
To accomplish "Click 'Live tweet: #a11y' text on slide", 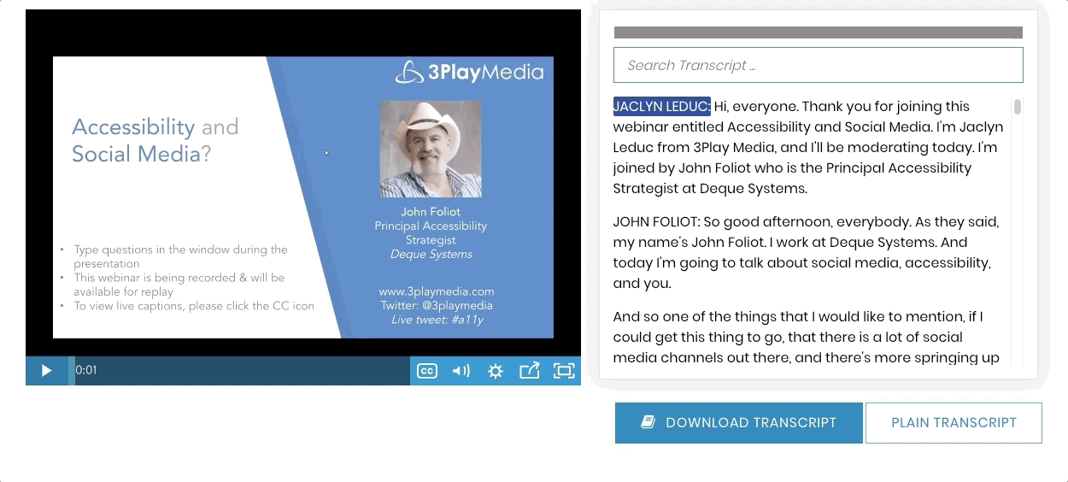I will 437,320.
